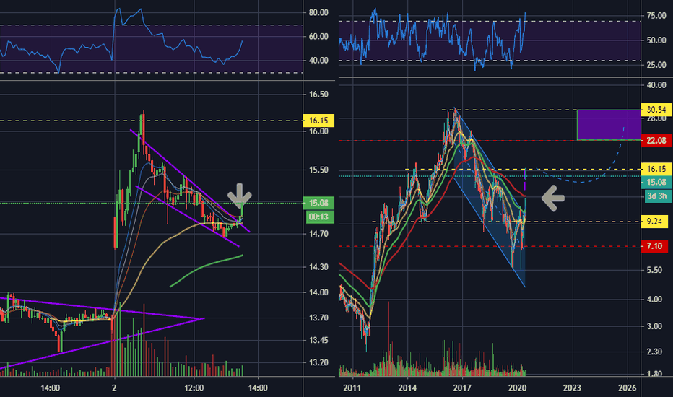673x397 pixels.
Task: Click the 75.00 RSI axis value
Action: tap(656, 16)
